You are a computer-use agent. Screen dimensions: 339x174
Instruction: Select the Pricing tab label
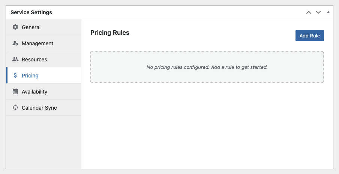point(30,76)
